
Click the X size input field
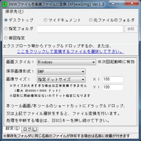[x=113, y=79]
